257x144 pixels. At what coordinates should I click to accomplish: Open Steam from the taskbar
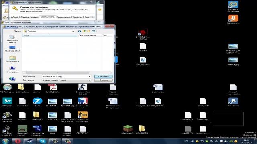click(30, 141)
